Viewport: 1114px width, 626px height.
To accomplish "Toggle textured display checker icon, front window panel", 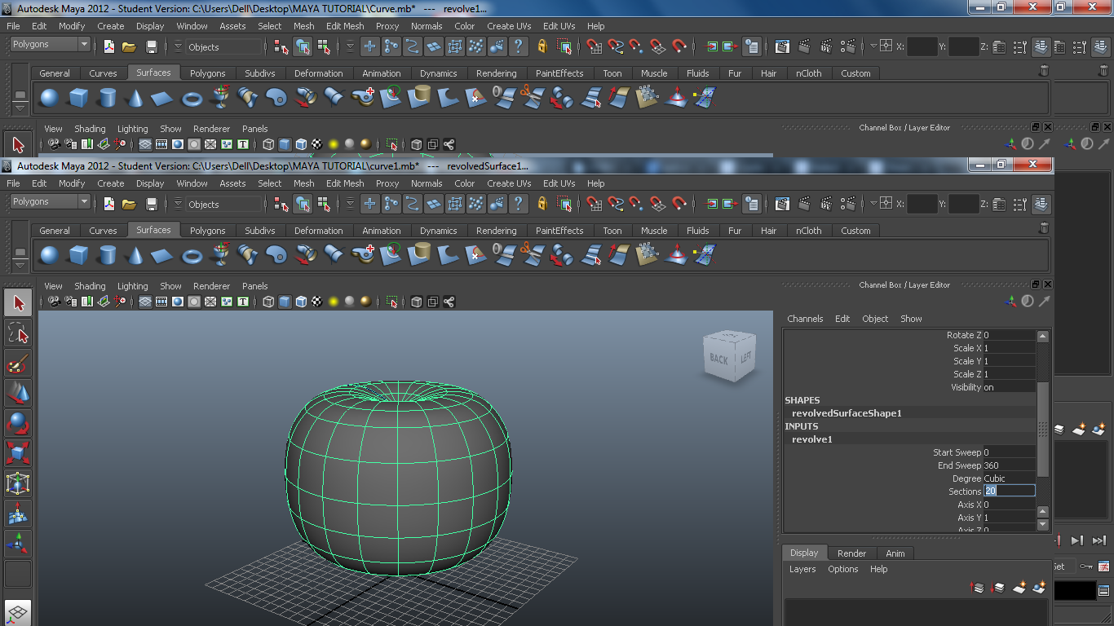I will coord(317,302).
